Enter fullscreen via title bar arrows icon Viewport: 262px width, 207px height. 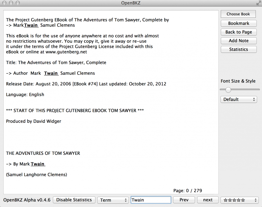click(x=258, y=3)
